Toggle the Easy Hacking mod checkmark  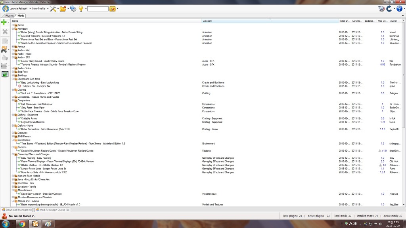pos(19,158)
